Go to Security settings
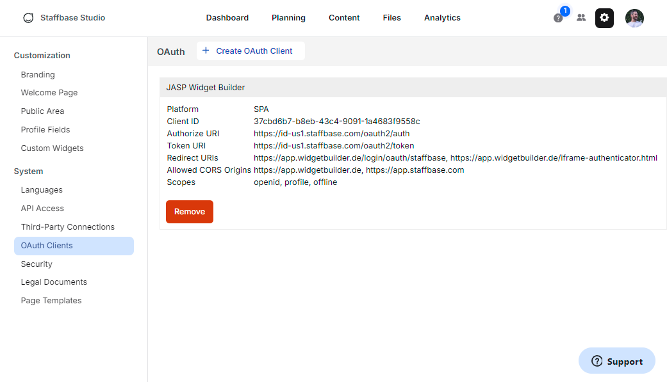The width and height of the screenshot is (667, 382). tap(37, 264)
